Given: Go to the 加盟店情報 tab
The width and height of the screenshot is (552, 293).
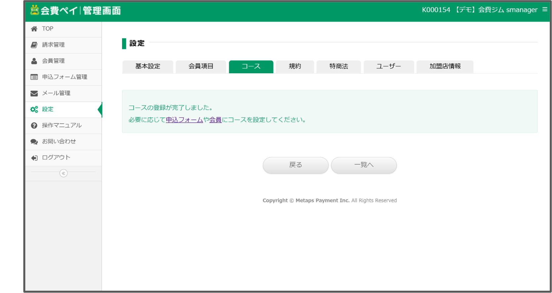Looking at the screenshot, I should tap(445, 67).
